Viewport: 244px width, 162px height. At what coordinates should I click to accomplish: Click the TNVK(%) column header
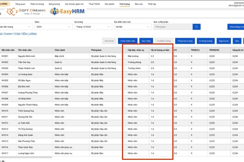pyautogui.click(x=195, y=50)
